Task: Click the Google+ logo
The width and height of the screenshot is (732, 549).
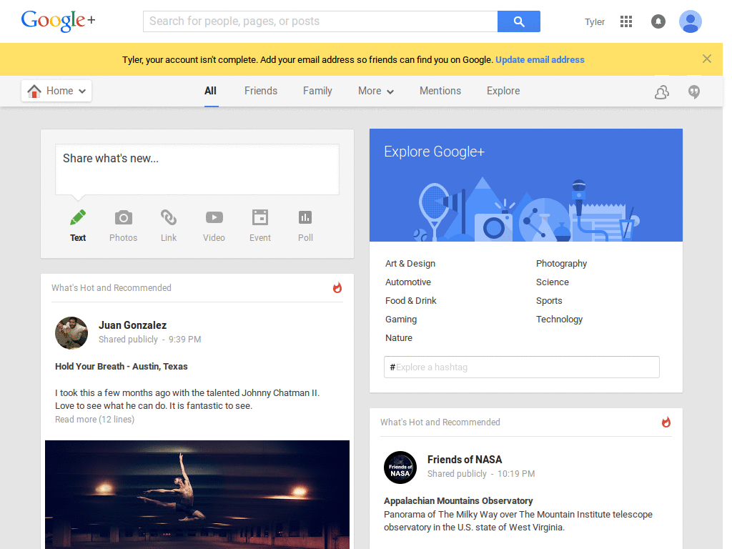Action: pyautogui.click(x=59, y=21)
